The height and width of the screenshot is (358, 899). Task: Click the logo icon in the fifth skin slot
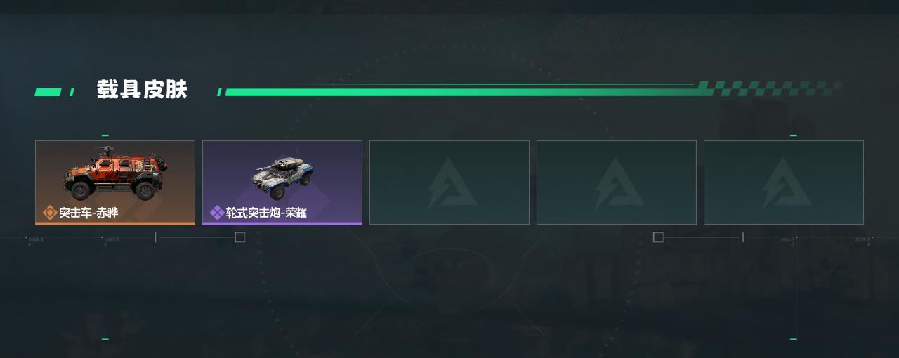[x=784, y=183]
